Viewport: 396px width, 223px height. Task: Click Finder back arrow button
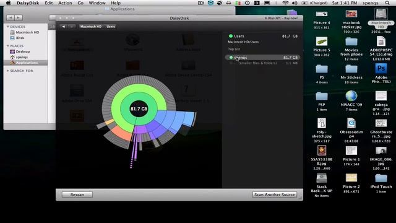click(x=10, y=18)
